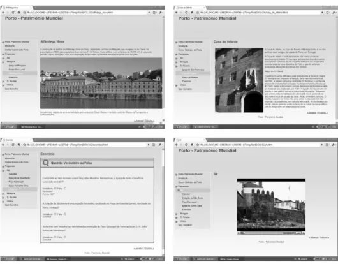
Task: Select Falso for the Igreja de Santa Clara question
Action: (65, 189)
